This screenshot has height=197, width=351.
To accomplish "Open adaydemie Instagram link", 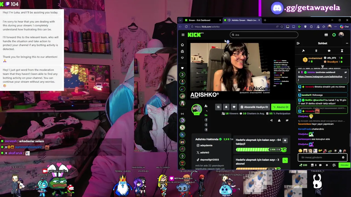I will pos(204,146).
